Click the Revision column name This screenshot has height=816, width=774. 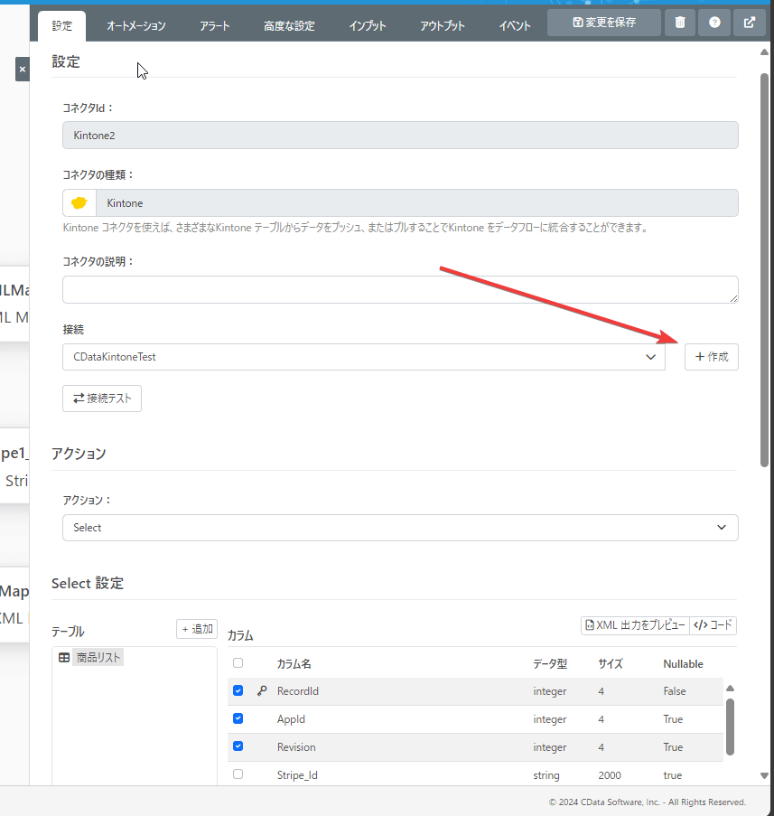296,746
